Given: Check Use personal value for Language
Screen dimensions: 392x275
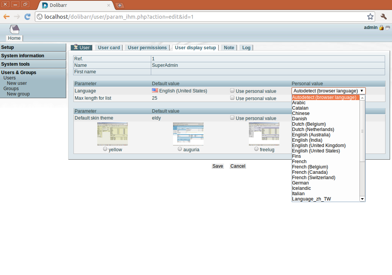Looking at the screenshot, I should pyautogui.click(x=232, y=91).
